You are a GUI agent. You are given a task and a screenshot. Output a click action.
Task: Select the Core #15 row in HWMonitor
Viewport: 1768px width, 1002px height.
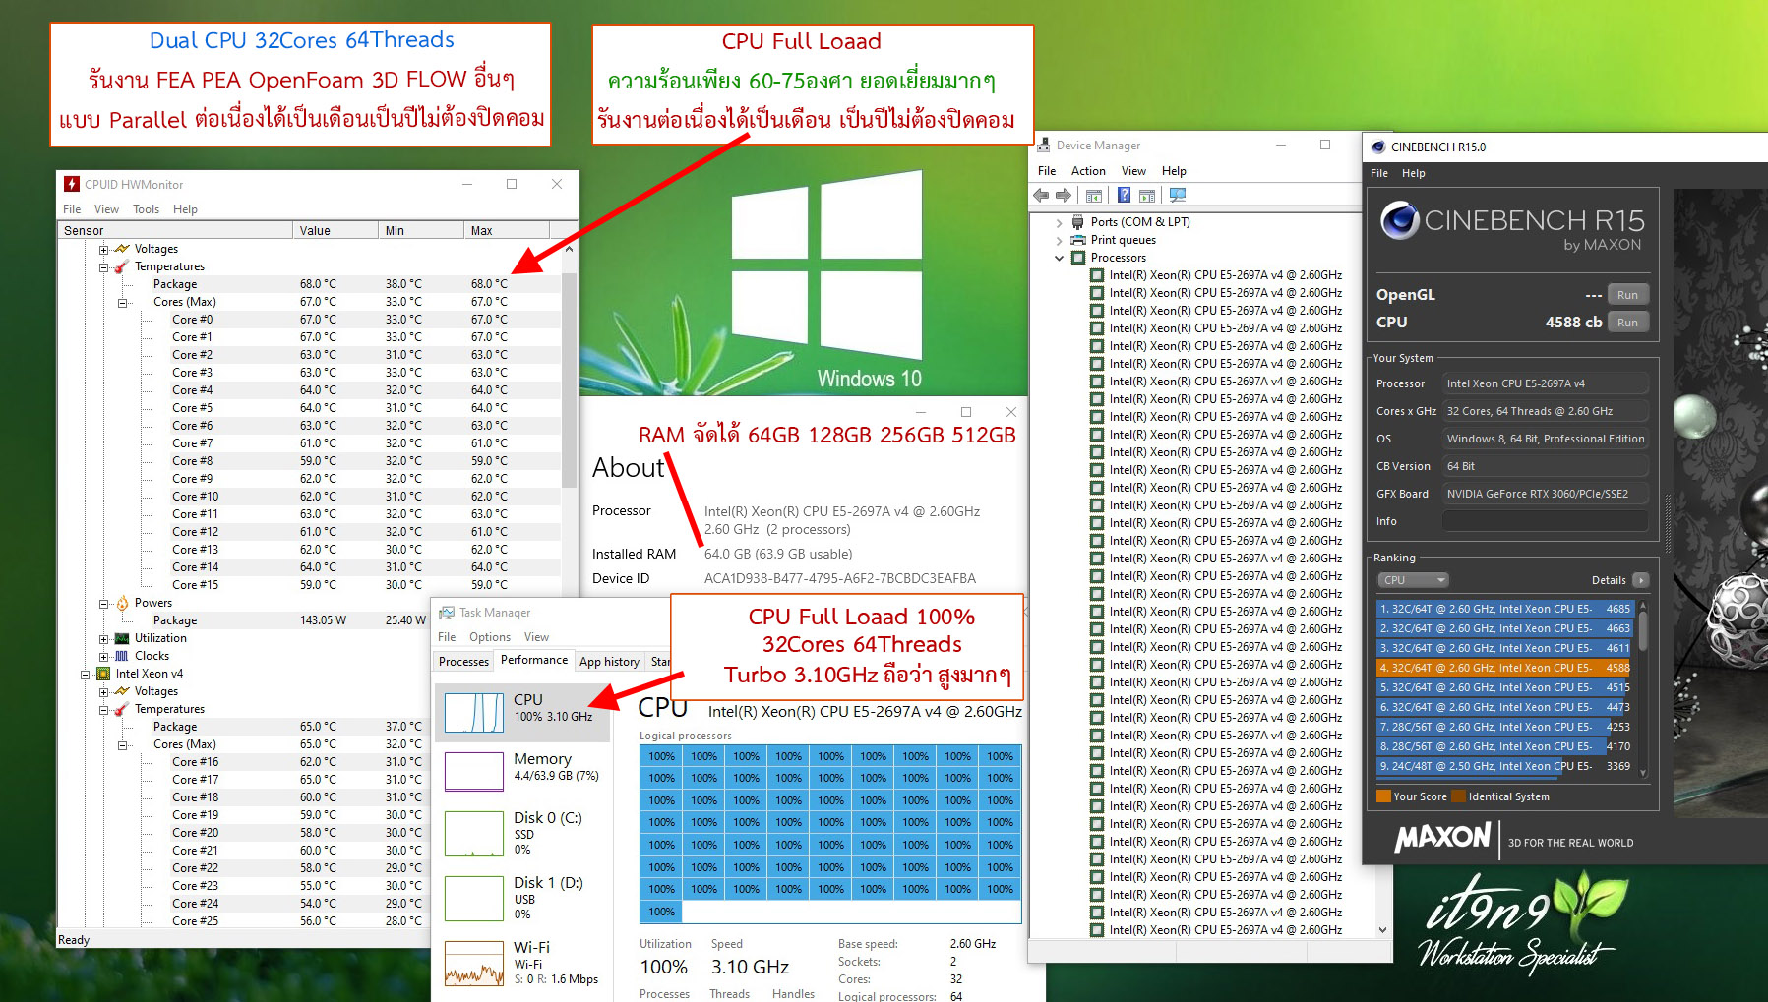click(x=310, y=585)
